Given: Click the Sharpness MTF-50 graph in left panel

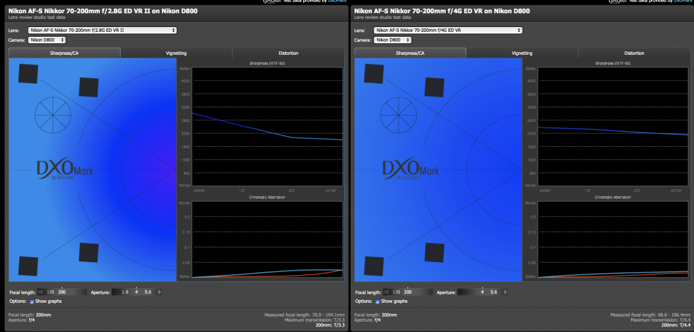Looking at the screenshot, I should pos(267,126).
